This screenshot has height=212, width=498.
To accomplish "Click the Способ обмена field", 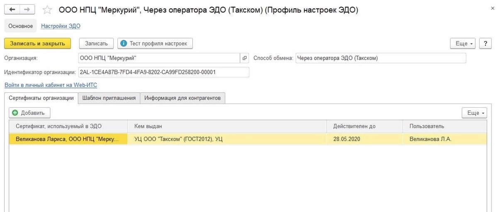I will point(381,58).
